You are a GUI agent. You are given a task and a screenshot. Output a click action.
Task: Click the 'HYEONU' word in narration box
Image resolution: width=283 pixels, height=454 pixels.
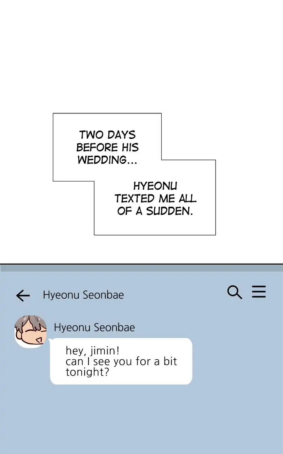(155, 186)
